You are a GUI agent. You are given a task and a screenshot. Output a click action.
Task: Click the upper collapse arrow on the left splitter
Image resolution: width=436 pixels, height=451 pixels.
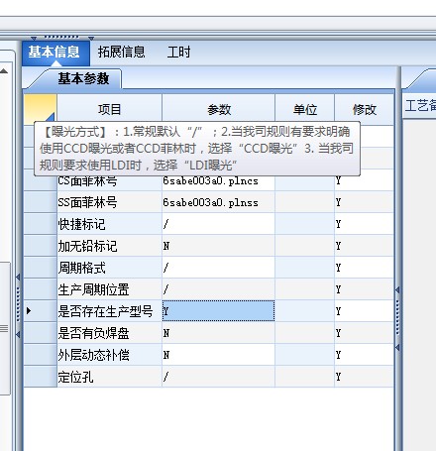(18, 277)
